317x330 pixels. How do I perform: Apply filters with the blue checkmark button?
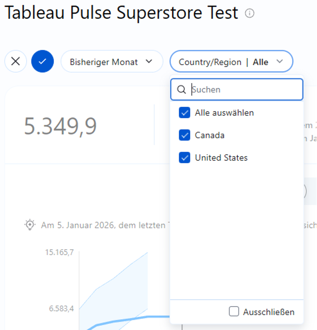coord(42,62)
